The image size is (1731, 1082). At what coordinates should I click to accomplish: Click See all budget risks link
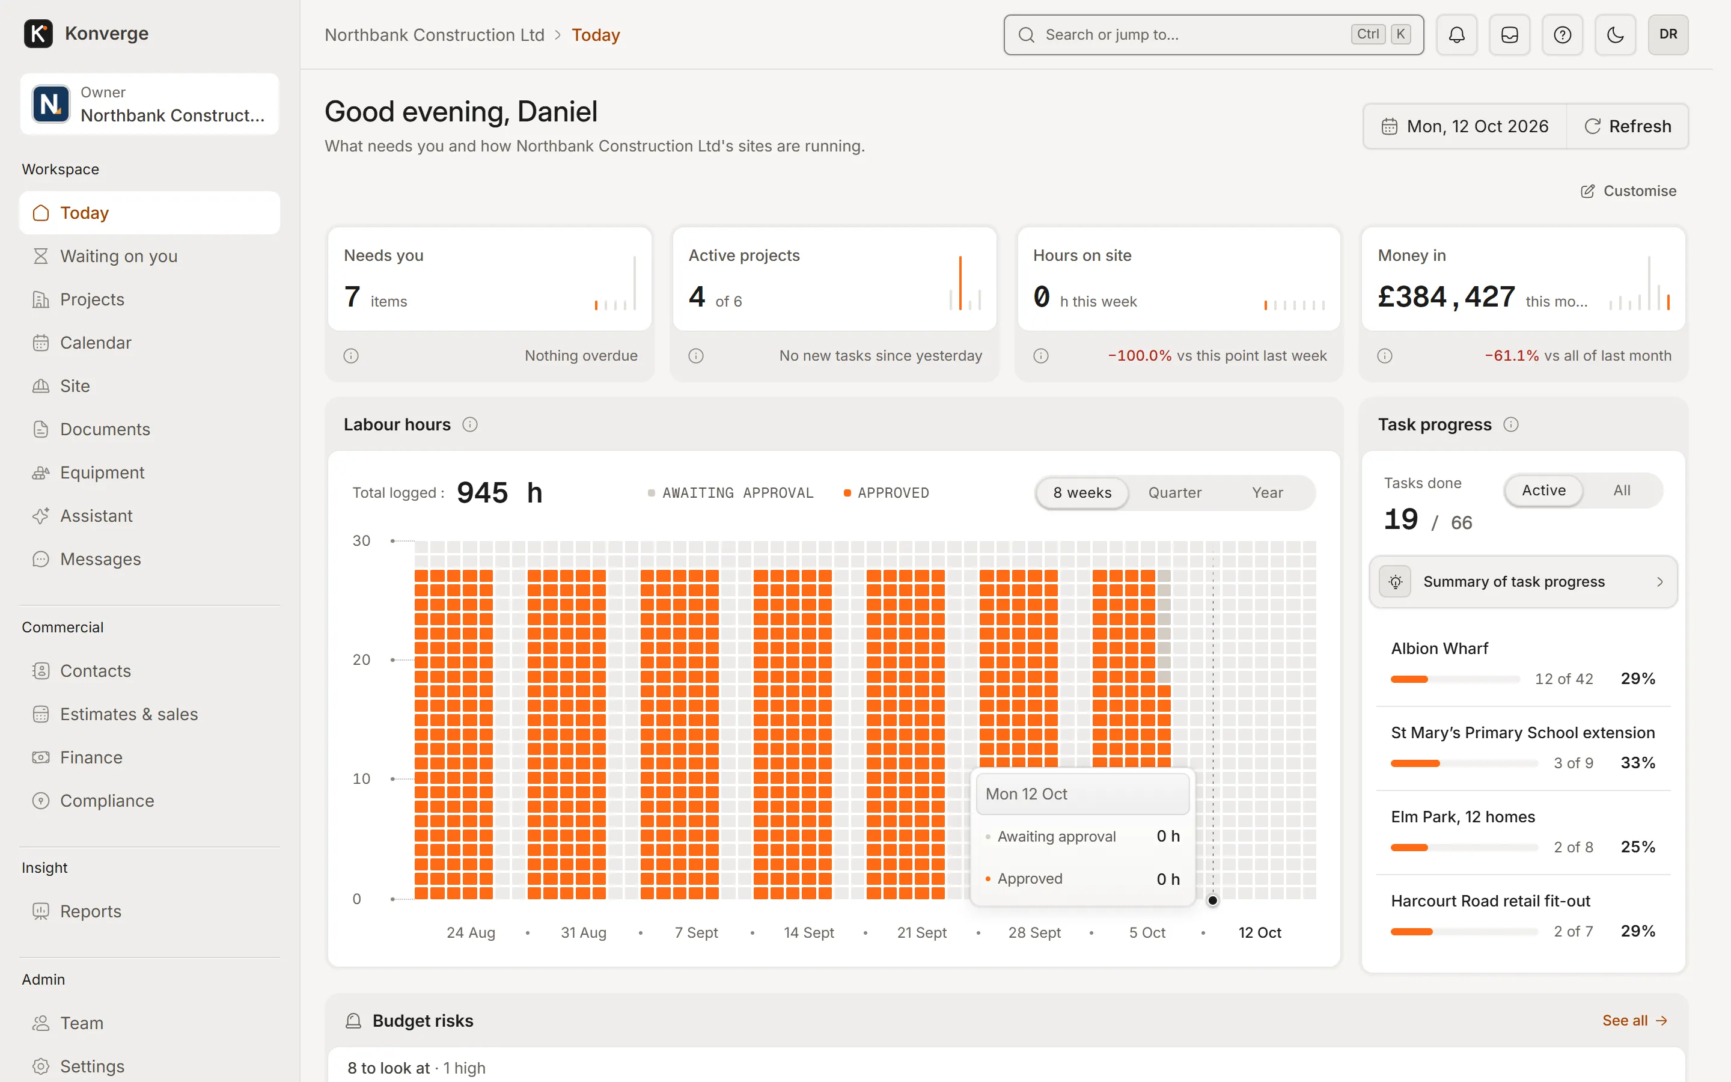1634,1021
